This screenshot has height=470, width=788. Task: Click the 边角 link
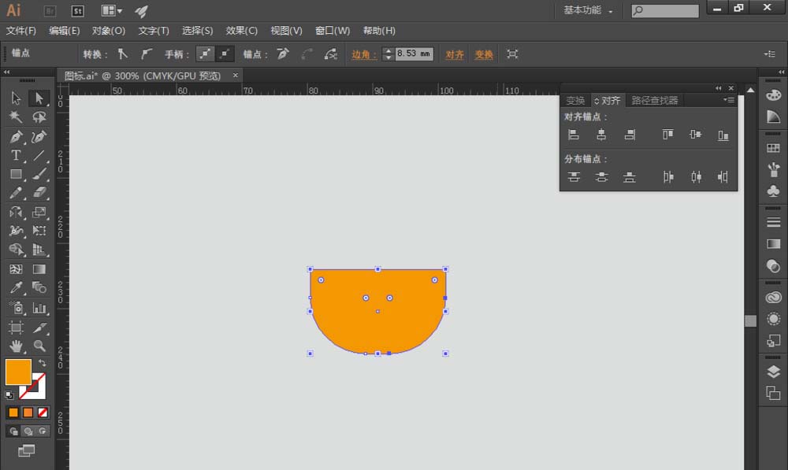(363, 54)
